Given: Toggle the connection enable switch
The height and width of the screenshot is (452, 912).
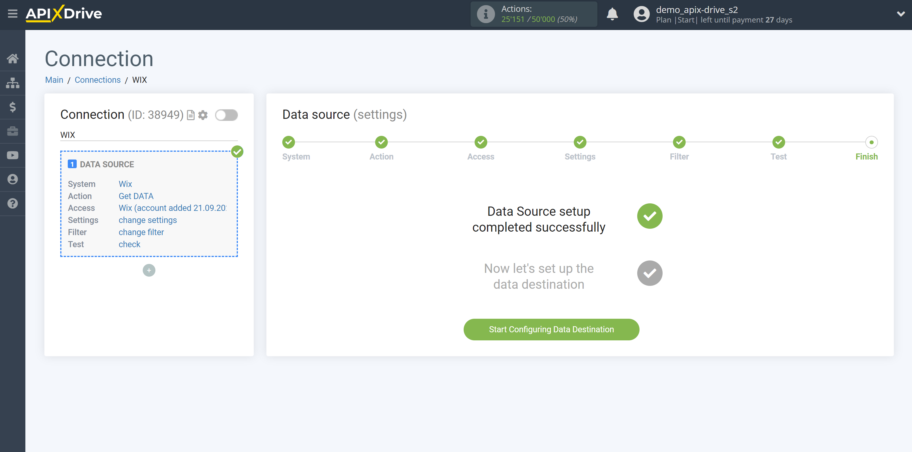Looking at the screenshot, I should pos(227,115).
